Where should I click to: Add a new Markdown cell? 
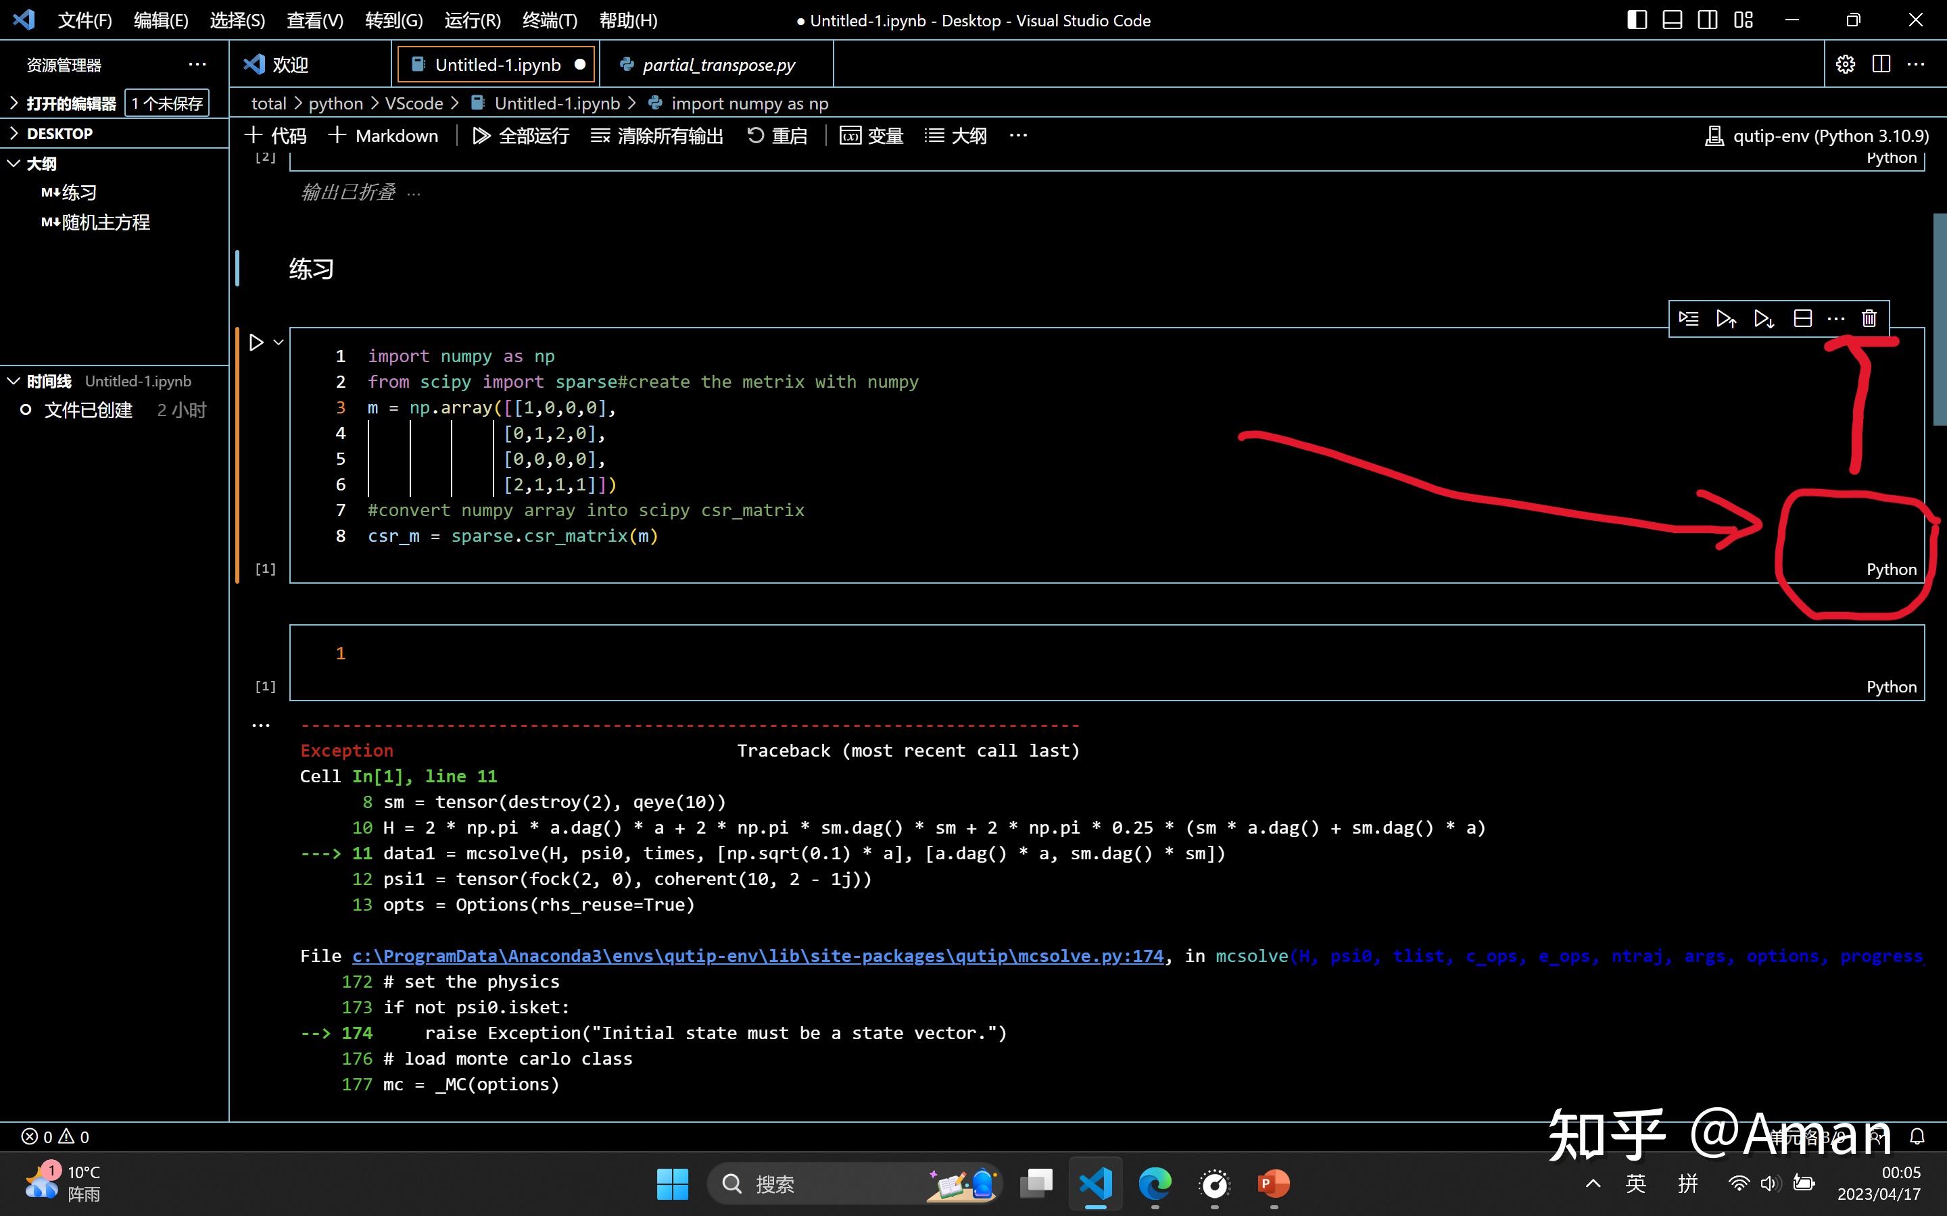pyautogui.click(x=384, y=136)
